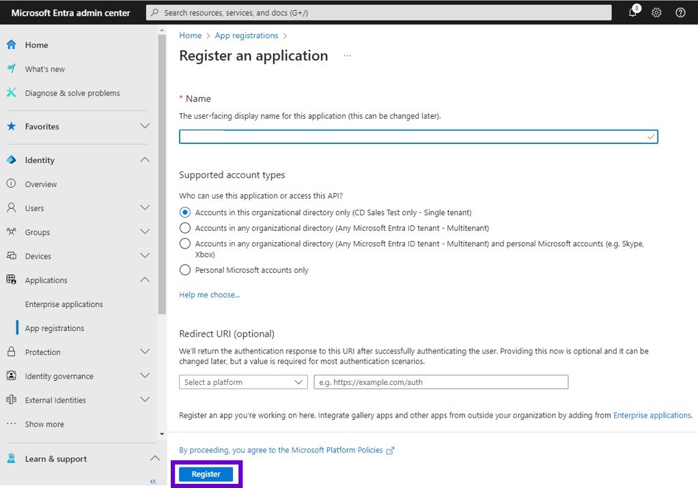This screenshot has height=488, width=698.
Task: Select Multitenant Entra ID accounts option
Action: click(x=184, y=228)
